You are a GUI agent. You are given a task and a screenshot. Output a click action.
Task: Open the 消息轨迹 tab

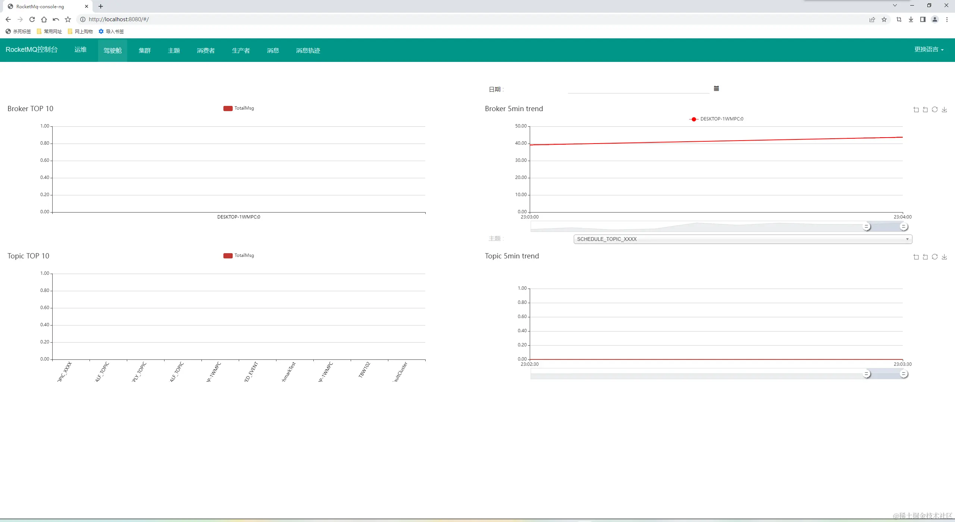308,50
